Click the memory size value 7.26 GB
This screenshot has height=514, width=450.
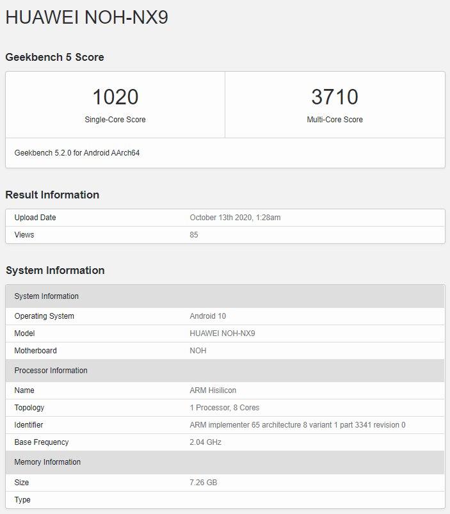(204, 483)
